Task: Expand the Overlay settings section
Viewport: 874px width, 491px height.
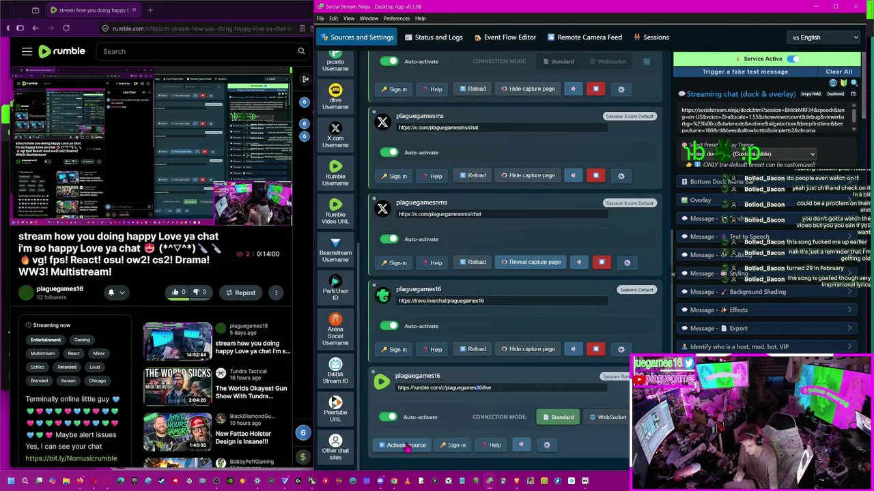Action: 766,200
